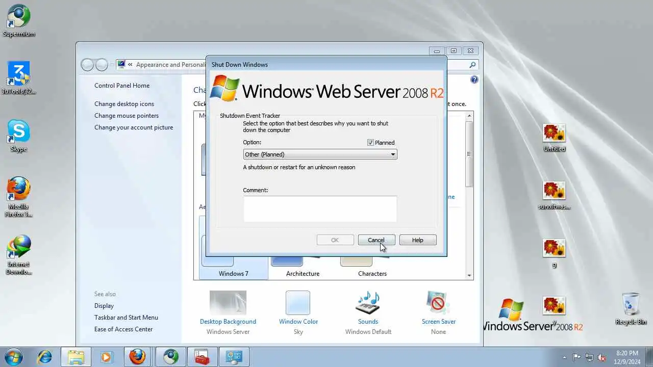Open the Display link under See also

click(x=104, y=306)
